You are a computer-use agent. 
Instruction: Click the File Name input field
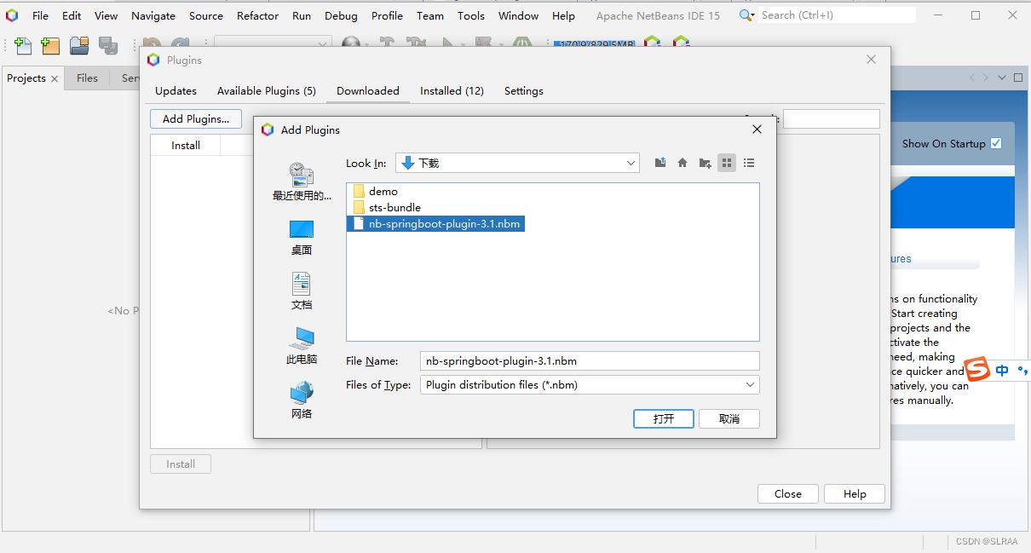pos(590,361)
